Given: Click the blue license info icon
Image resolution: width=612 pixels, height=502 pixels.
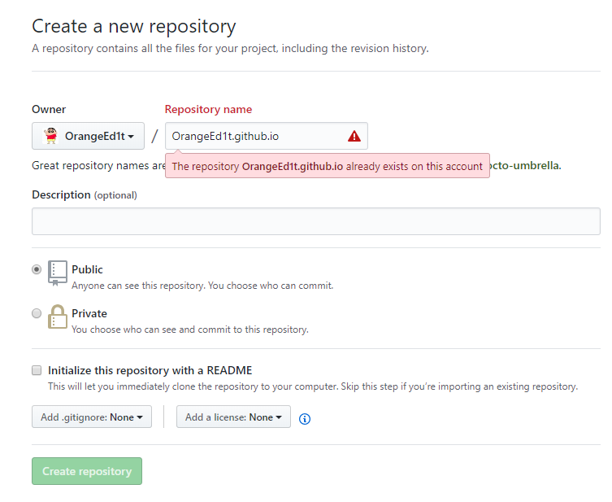Looking at the screenshot, I should click(x=305, y=419).
